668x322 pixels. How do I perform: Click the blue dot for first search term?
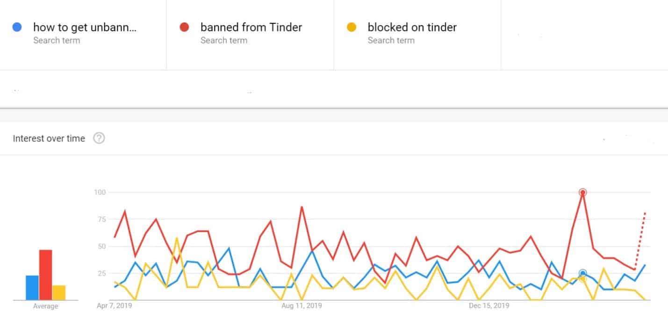click(x=17, y=28)
